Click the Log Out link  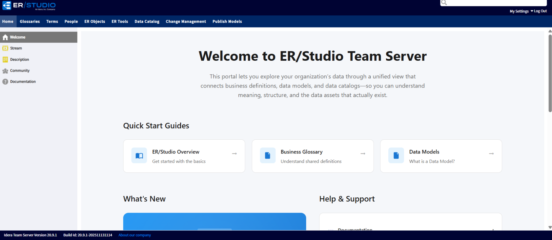540,11
